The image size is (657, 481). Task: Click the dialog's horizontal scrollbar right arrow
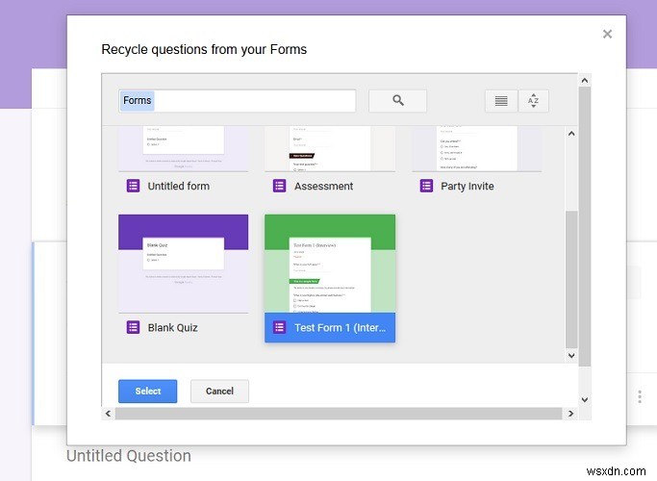pyautogui.click(x=570, y=414)
